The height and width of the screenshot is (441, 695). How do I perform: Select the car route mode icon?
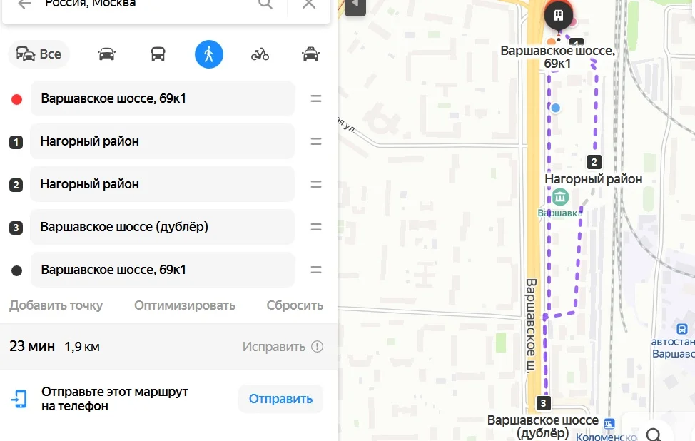point(106,54)
